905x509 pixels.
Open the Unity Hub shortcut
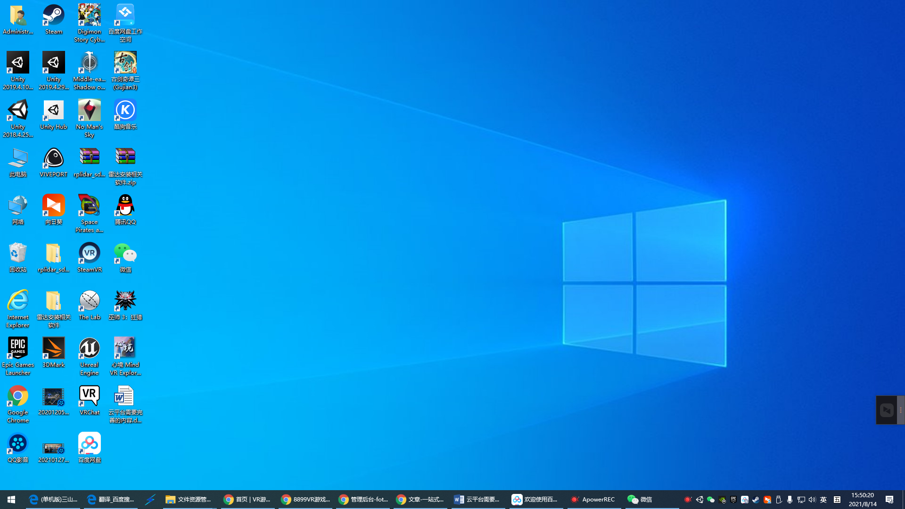tap(53, 115)
